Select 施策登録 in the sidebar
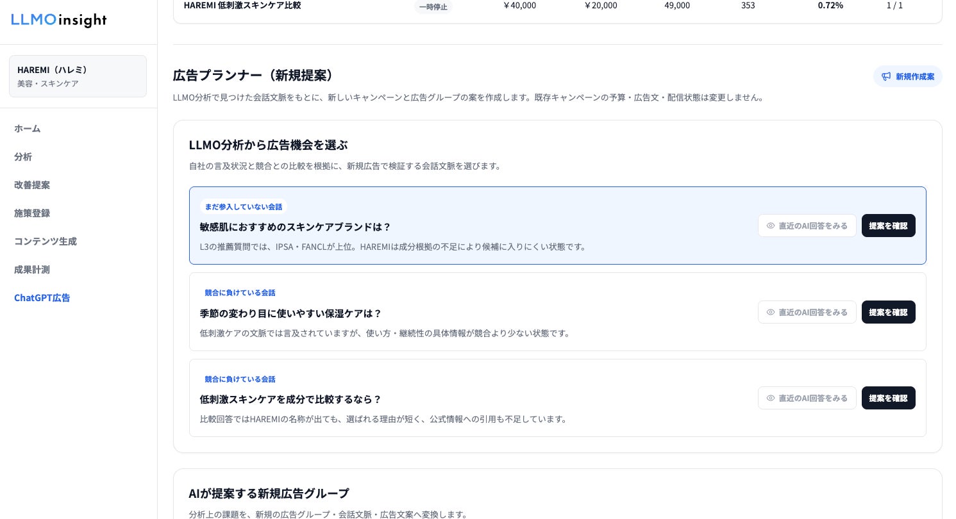 coord(32,213)
